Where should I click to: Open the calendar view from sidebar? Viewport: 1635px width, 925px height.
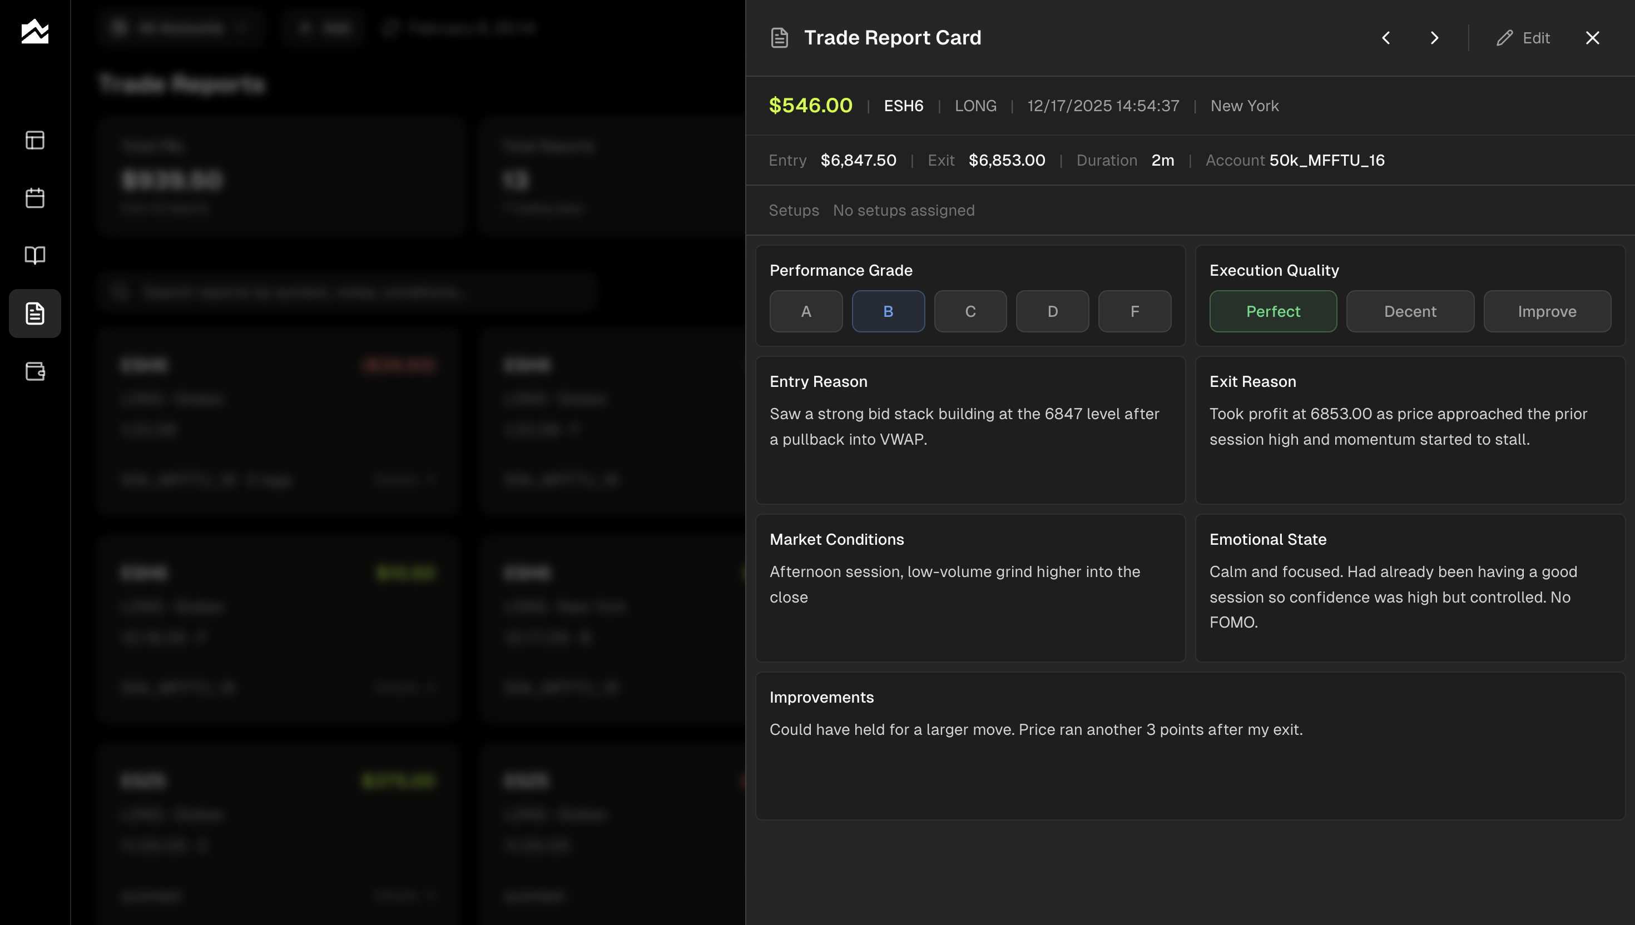35,197
